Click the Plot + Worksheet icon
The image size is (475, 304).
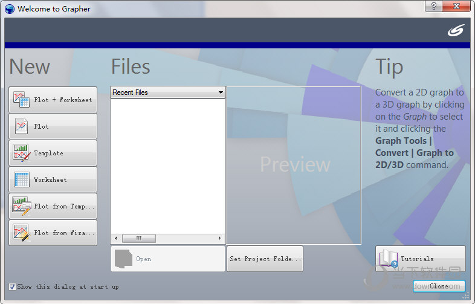tap(21, 99)
